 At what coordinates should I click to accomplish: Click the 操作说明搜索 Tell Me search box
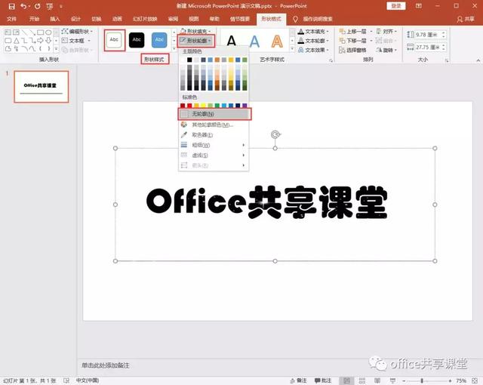317,19
